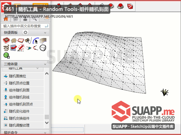Switch to the keyboard shortcuts tab
This screenshot has height=135, width=181.
click(16, 19)
